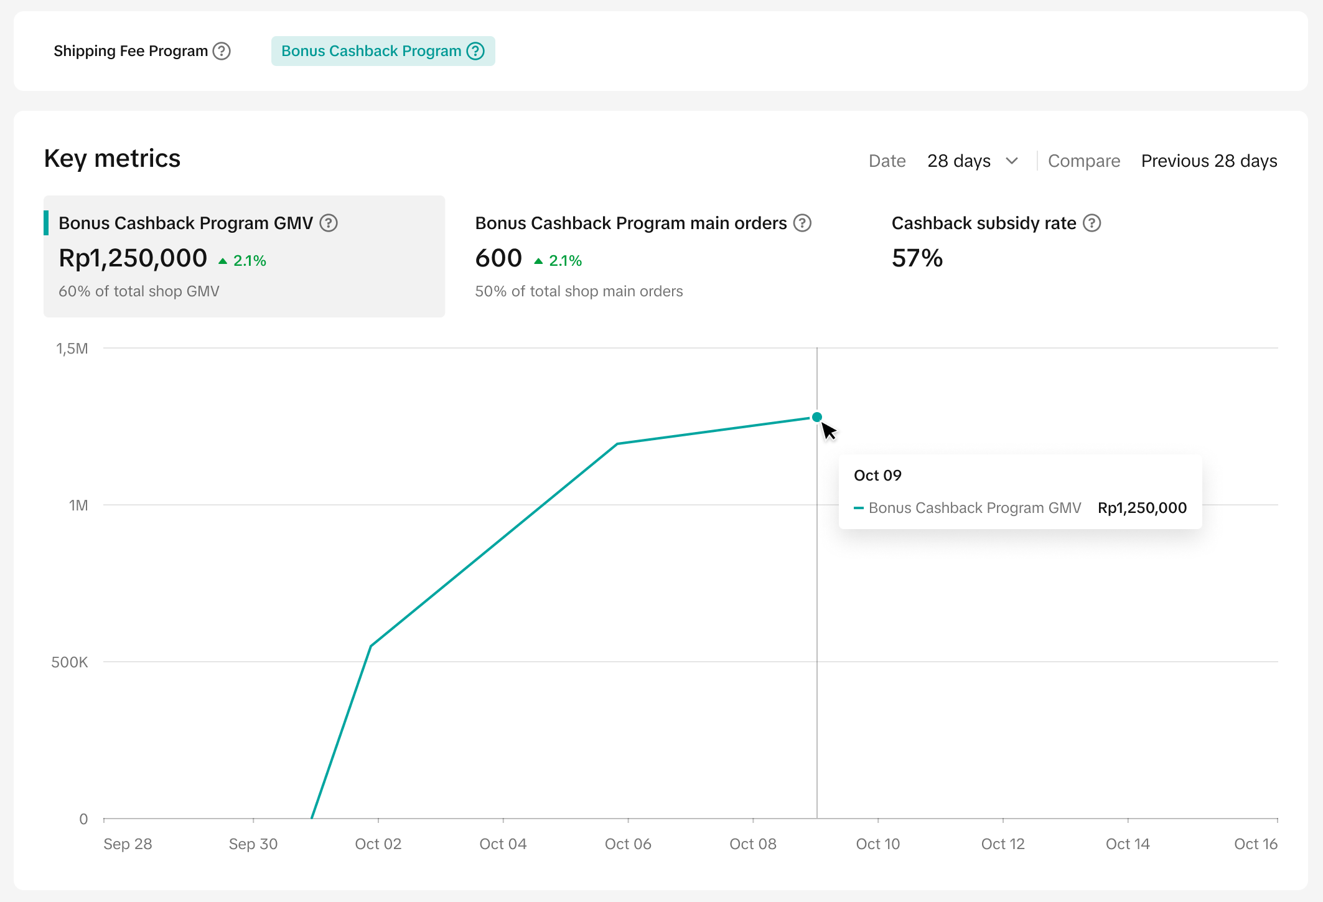The height and width of the screenshot is (902, 1323).
Task: Select Bonus Cashback Program GMV metric card
Action: [244, 256]
